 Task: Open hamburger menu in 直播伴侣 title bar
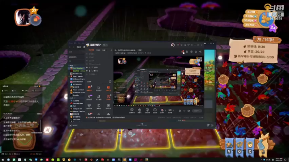[x=192, y=45]
